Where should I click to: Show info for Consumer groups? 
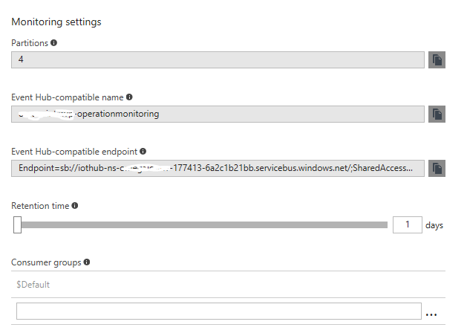pyautogui.click(x=87, y=262)
